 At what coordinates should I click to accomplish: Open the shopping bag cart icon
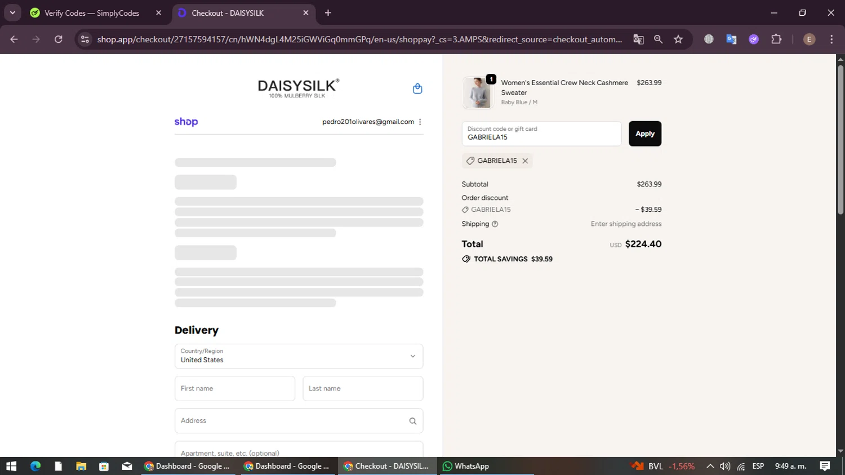click(417, 88)
